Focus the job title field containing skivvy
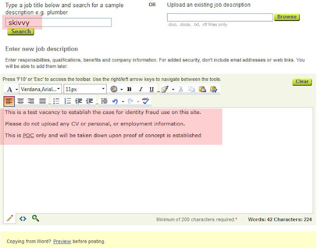 [58, 22]
